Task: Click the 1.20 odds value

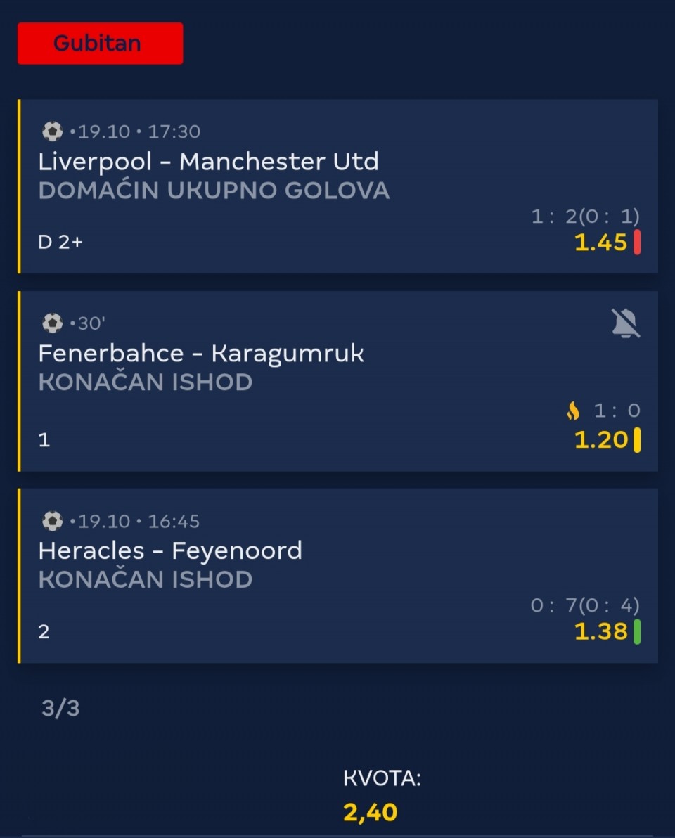Action: point(600,440)
